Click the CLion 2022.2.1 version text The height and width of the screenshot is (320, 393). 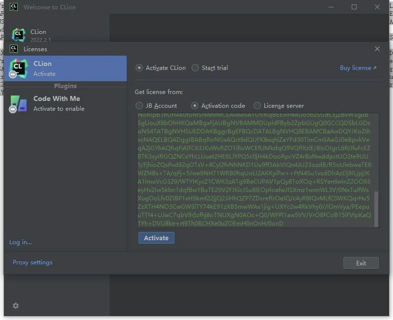click(x=41, y=40)
